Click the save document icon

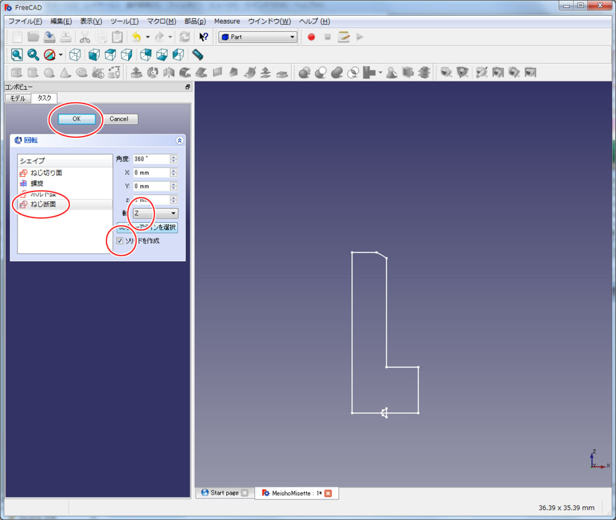coord(49,37)
